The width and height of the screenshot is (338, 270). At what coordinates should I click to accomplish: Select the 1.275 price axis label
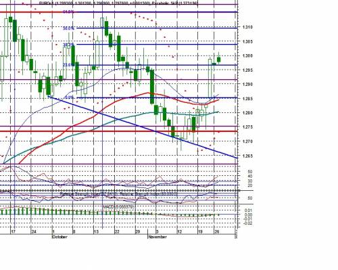pyautogui.click(x=247, y=127)
